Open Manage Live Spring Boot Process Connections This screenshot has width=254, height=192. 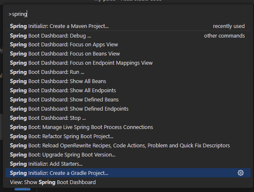point(128,127)
